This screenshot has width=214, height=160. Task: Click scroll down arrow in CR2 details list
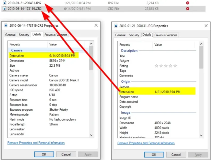[91, 135]
